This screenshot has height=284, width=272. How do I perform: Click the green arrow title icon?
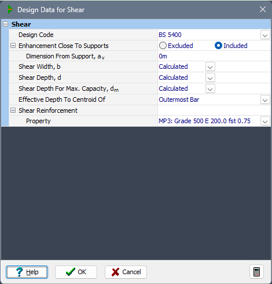[x=10, y=9]
